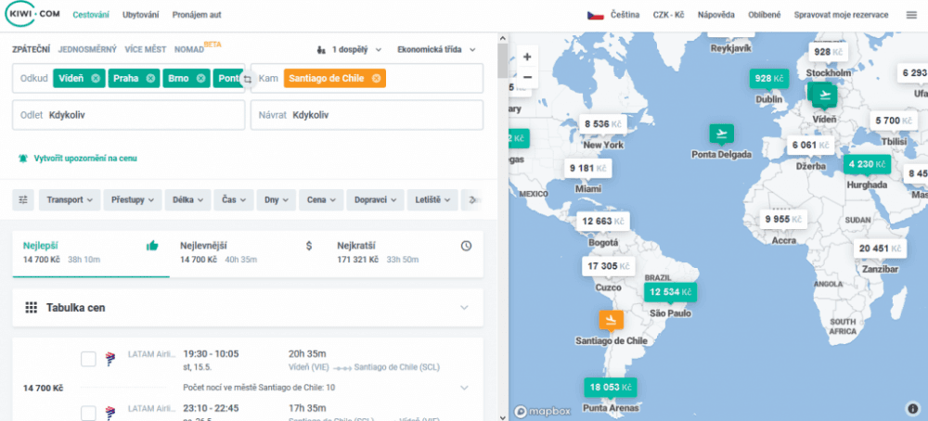Show map attribution info icon
Image resolution: width=928 pixels, height=421 pixels.
pyautogui.click(x=912, y=408)
